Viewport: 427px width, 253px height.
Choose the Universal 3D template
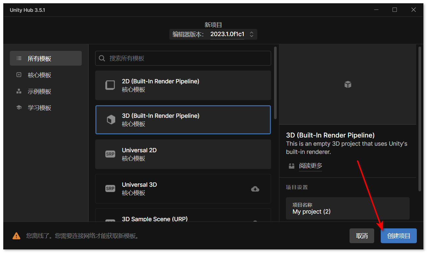pos(183,189)
